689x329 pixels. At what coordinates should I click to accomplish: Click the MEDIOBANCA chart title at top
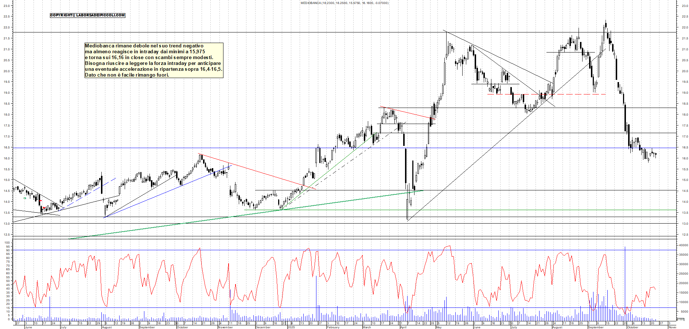tap(344, 3)
